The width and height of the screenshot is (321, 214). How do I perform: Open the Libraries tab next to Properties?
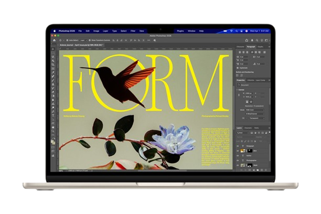(x=251, y=80)
